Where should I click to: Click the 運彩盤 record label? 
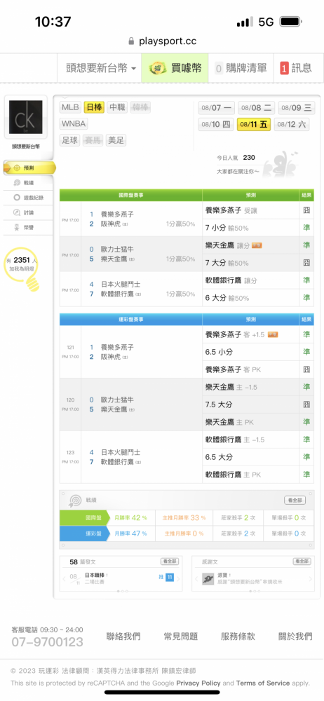84,533
